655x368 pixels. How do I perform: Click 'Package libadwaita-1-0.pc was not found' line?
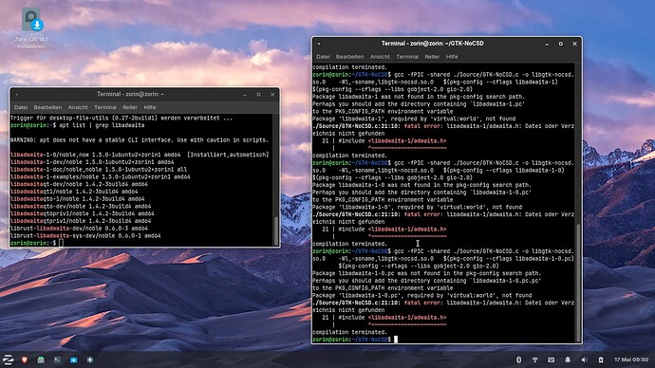coord(426,273)
